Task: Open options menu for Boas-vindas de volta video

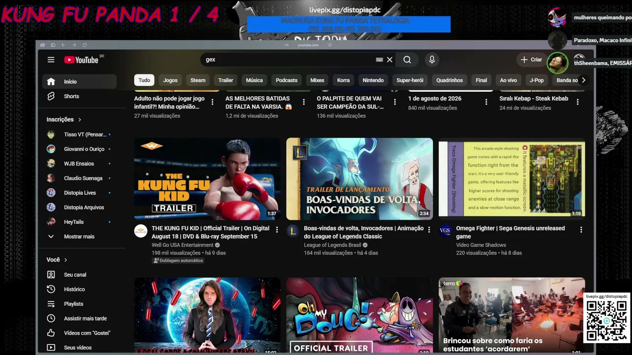Action: click(x=429, y=230)
